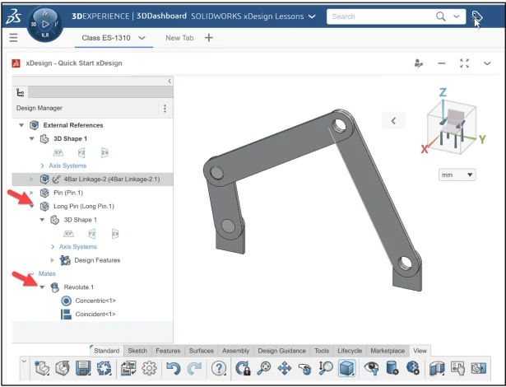506x387 pixels.
Task: Click the Redo arrow in the toolbar
Action: coord(195,369)
